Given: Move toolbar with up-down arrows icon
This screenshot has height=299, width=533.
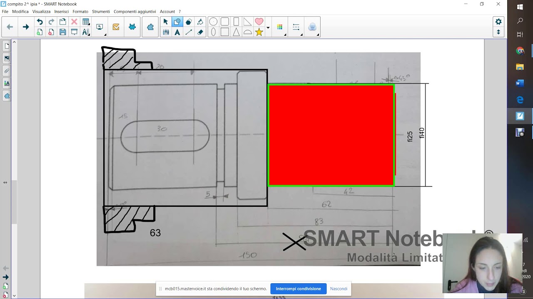Looking at the screenshot, I should pos(498,32).
